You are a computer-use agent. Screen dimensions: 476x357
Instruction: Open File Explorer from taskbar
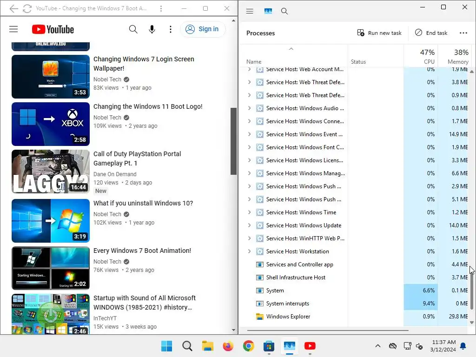coord(208,346)
